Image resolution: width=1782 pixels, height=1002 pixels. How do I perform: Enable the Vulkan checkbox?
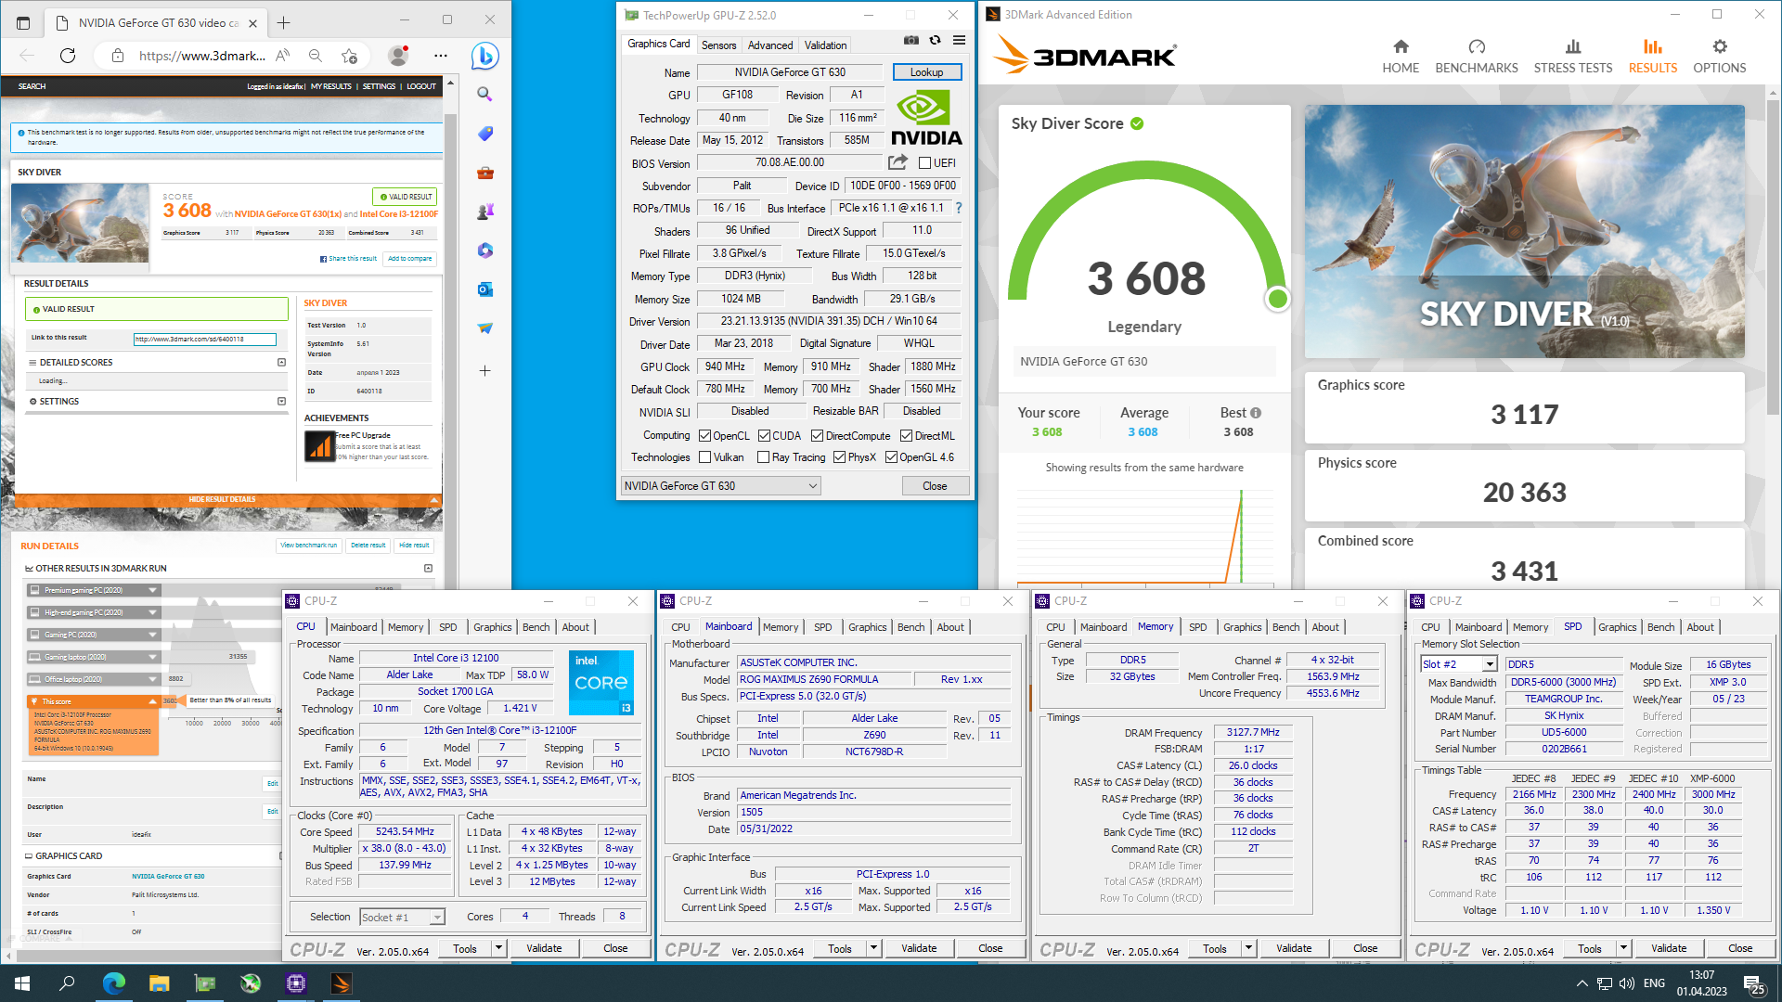(x=704, y=457)
